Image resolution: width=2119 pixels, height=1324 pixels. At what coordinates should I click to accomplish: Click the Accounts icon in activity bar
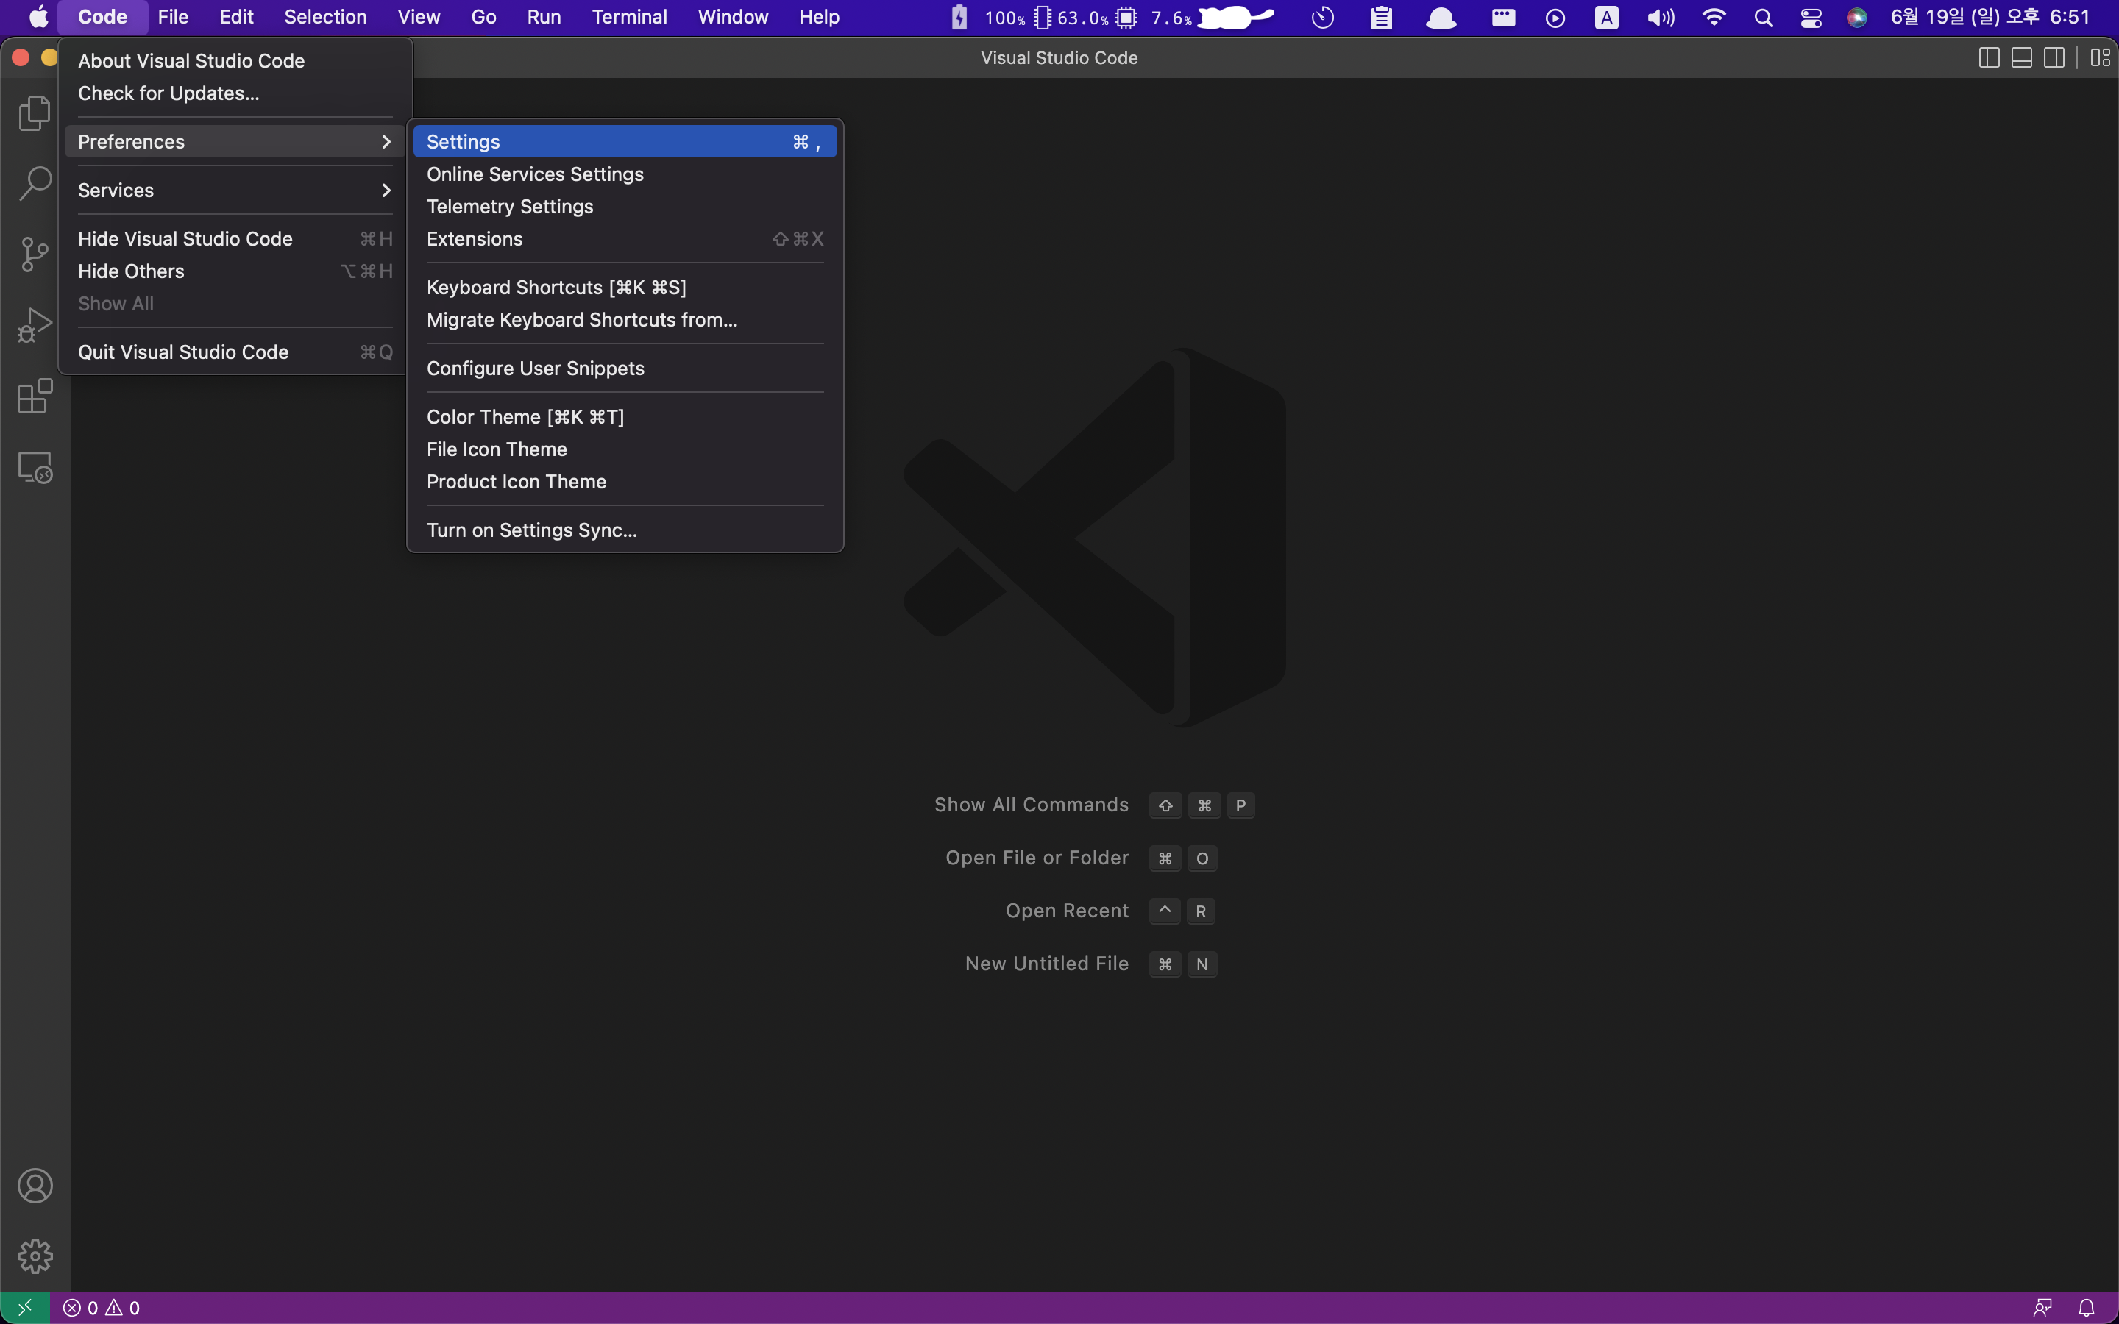(35, 1186)
